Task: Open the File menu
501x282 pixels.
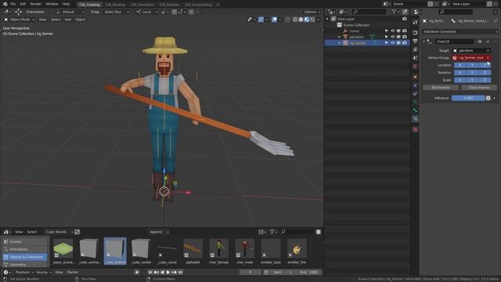Action: [13, 4]
